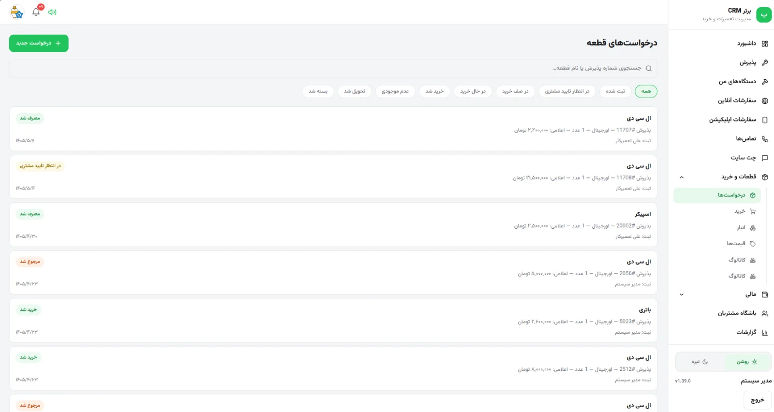Screen dimensions: 774x412
Task: Select the روشن light theme option
Action: [747, 362]
